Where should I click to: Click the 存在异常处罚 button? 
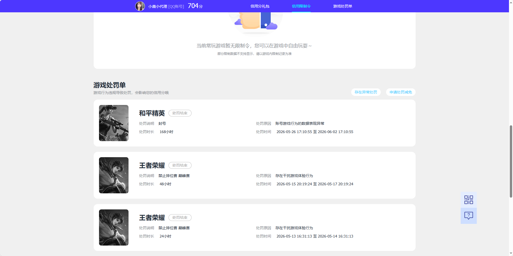tap(366, 92)
